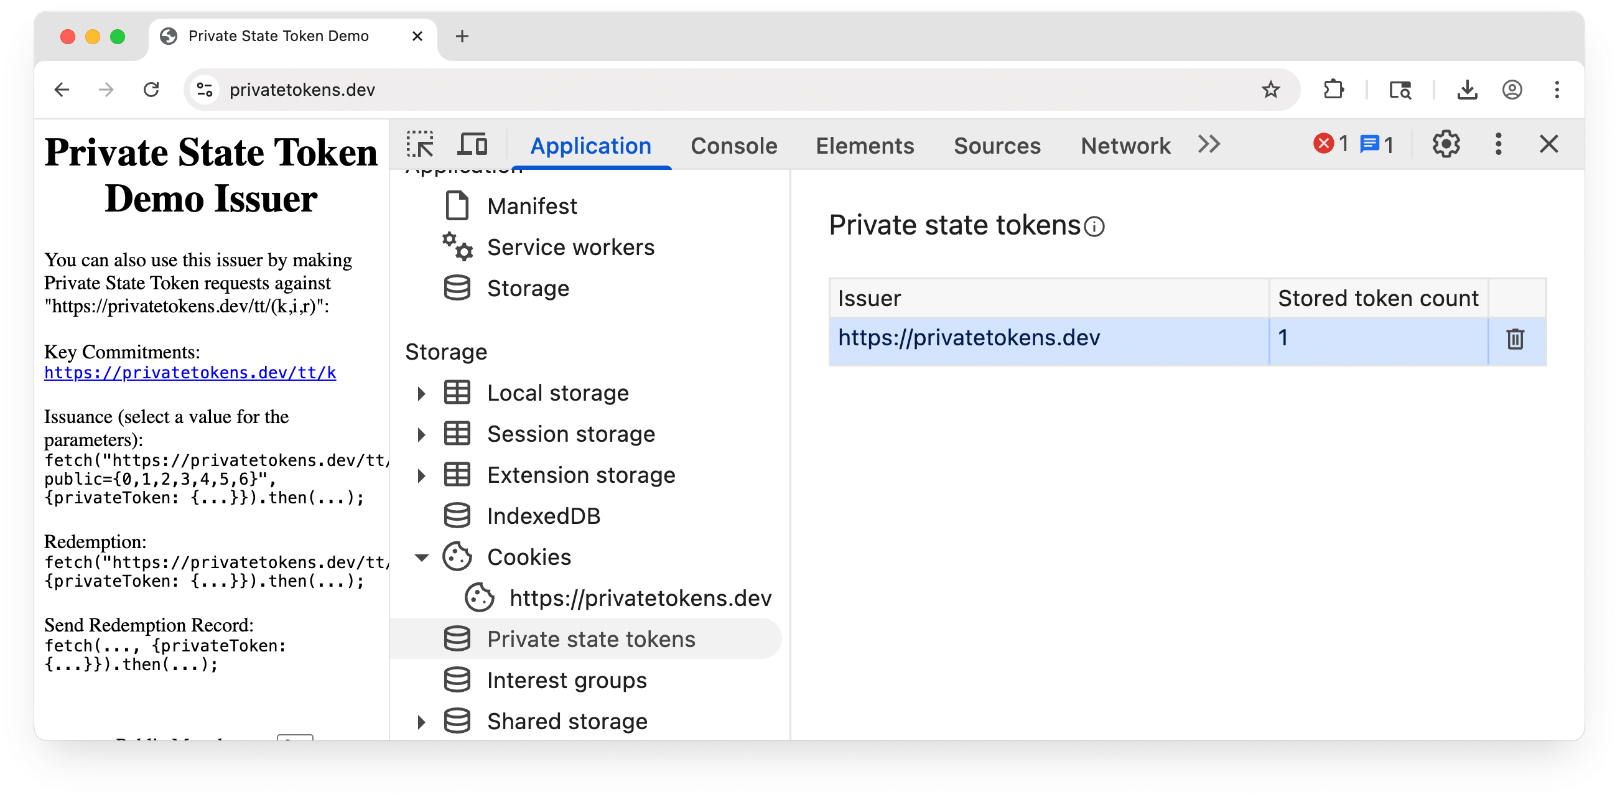Activate the inspect element tool
Screen dimensions: 1620x797
[421, 144]
